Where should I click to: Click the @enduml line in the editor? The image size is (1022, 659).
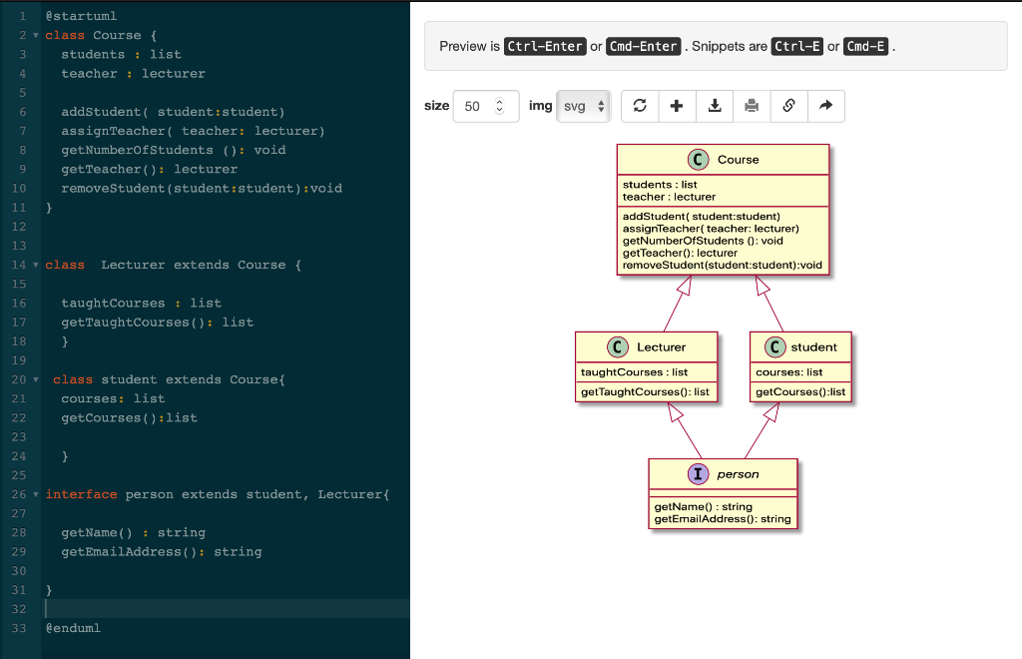[x=72, y=628]
